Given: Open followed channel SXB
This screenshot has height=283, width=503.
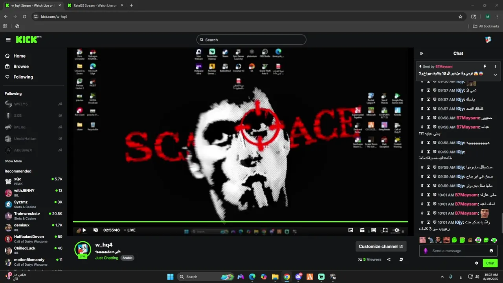Looking at the screenshot, I should (x=33, y=116).
